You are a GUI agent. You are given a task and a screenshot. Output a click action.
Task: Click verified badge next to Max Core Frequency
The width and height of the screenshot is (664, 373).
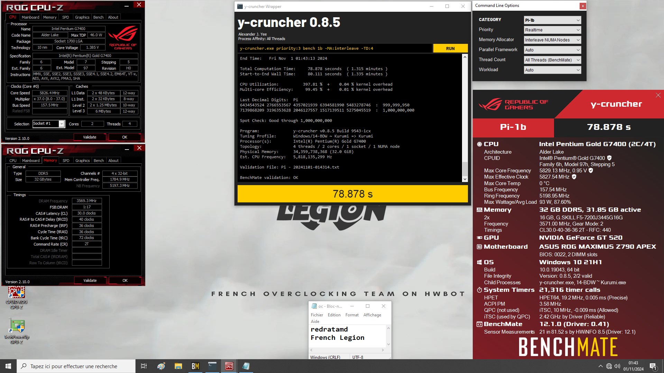tap(591, 170)
